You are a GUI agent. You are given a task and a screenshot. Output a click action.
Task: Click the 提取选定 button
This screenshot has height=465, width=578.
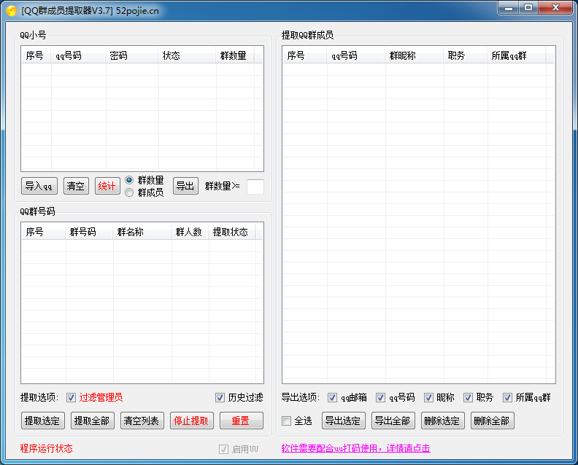tap(43, 421)
